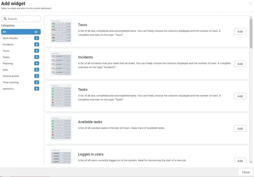Close the Add widget dialog with X

(250, 3)
